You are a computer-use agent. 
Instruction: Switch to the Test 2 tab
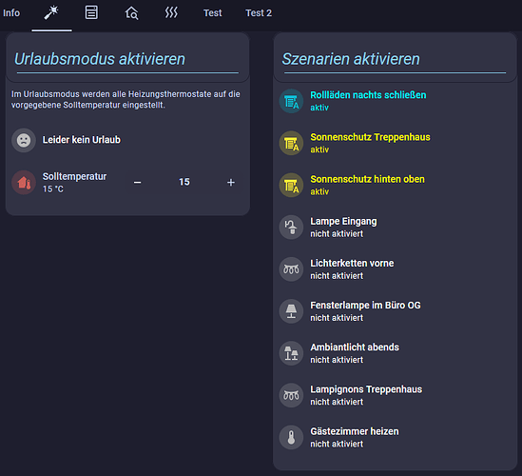click(x=259, y=13)
